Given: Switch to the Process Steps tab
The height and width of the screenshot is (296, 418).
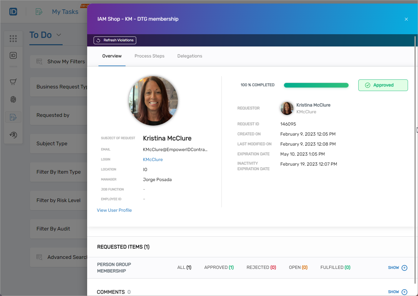Looking at the screenshot, I should pos(149,56).
